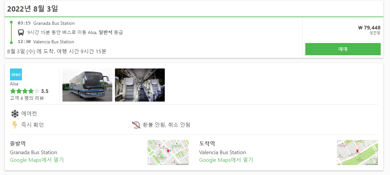Click the departure dot on route timeline
The height and width of the screenshot is (175, 390).
(11, 22)
